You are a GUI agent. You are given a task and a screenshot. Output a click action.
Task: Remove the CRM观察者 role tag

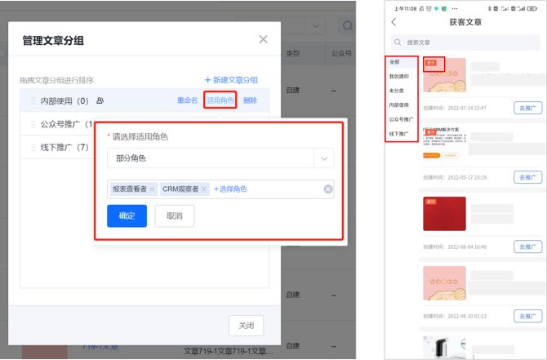204,189
